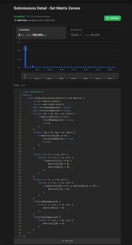Click the Code label above editor

point(16,85)
